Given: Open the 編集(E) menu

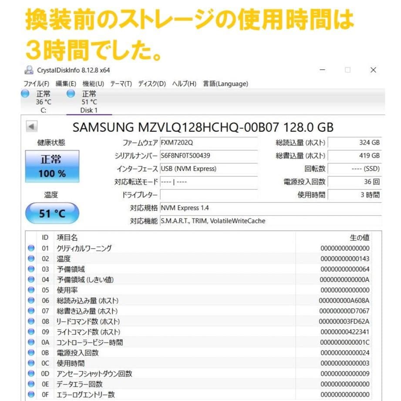Looking at the screenshot, I should point(66,84).
